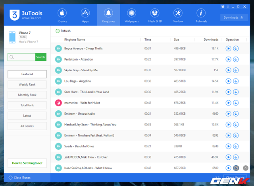Viewport: 254px width, 186px height.
Task: Click inside the ringtone search field
Action: coord(21,57)
